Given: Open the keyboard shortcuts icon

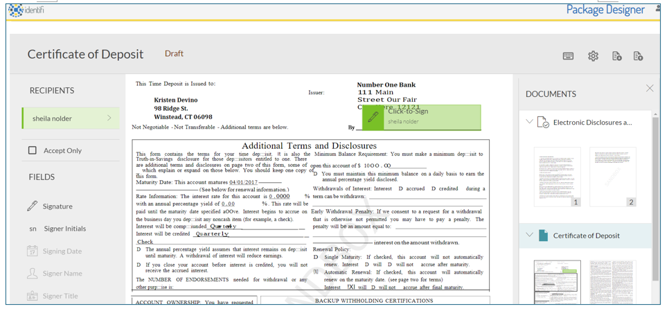Looking at the screenshot, I should tap(568, 56).
